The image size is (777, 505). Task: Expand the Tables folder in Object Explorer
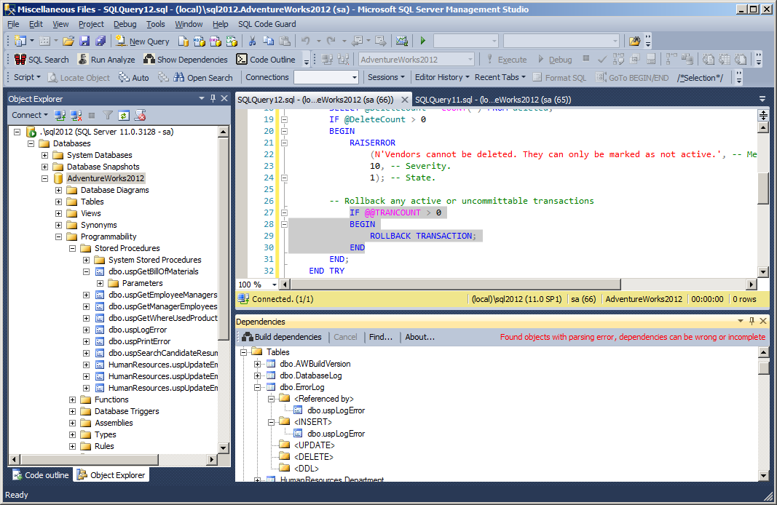(x=59, y=202)
